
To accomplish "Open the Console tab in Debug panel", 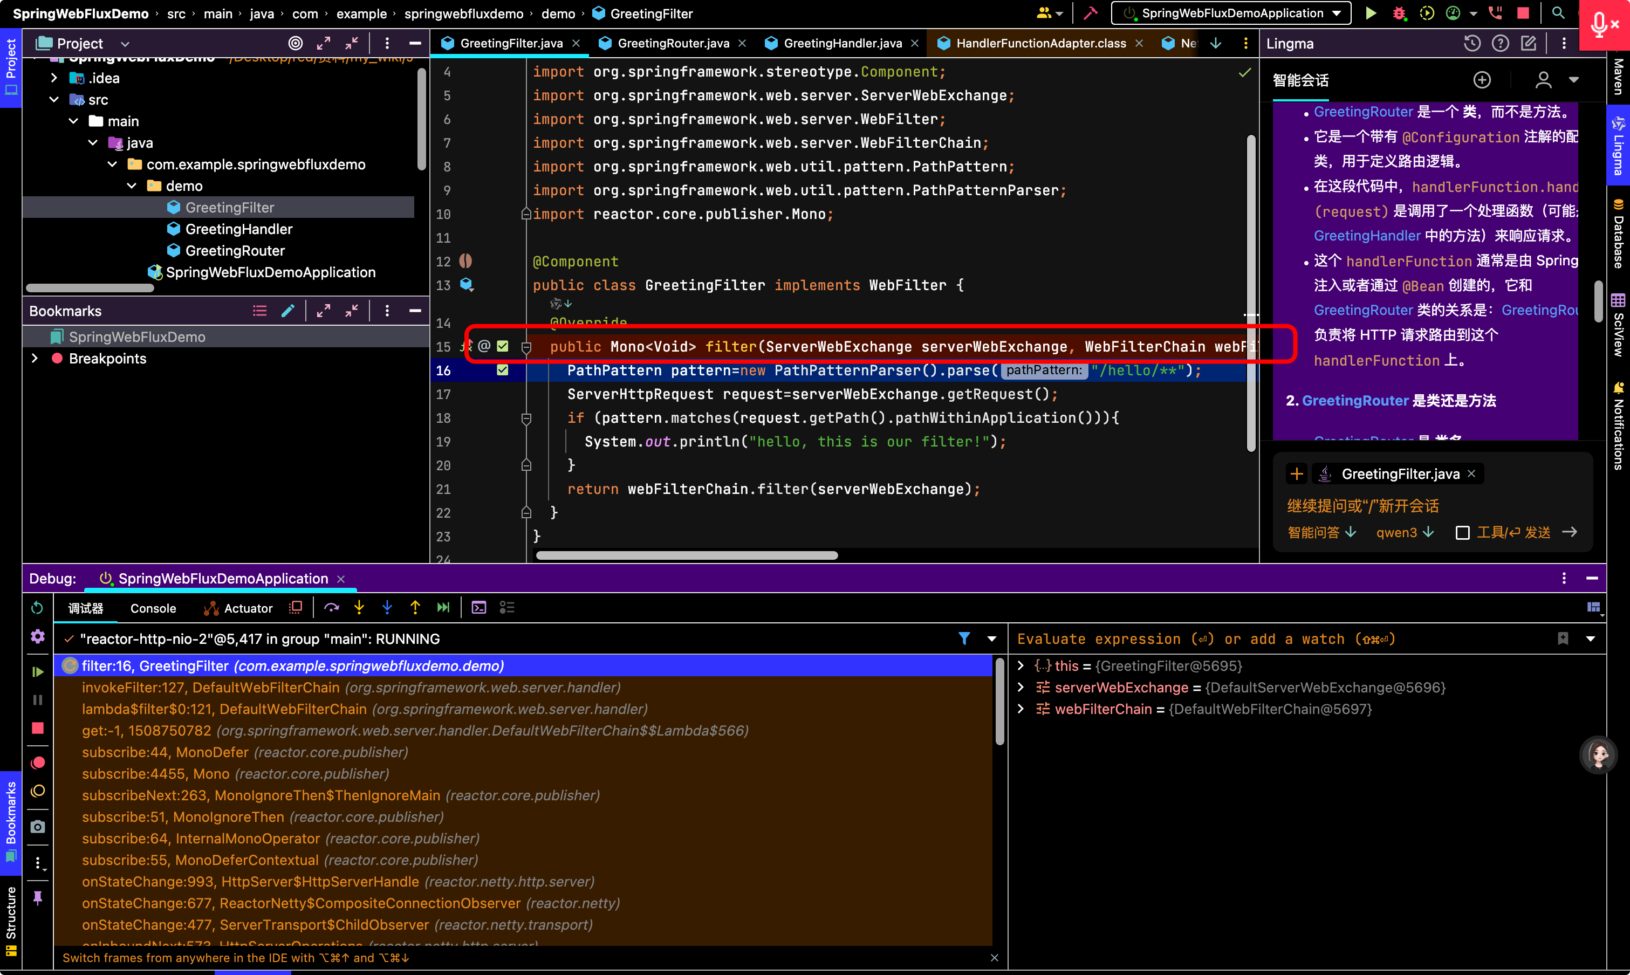I will [153, 608].
